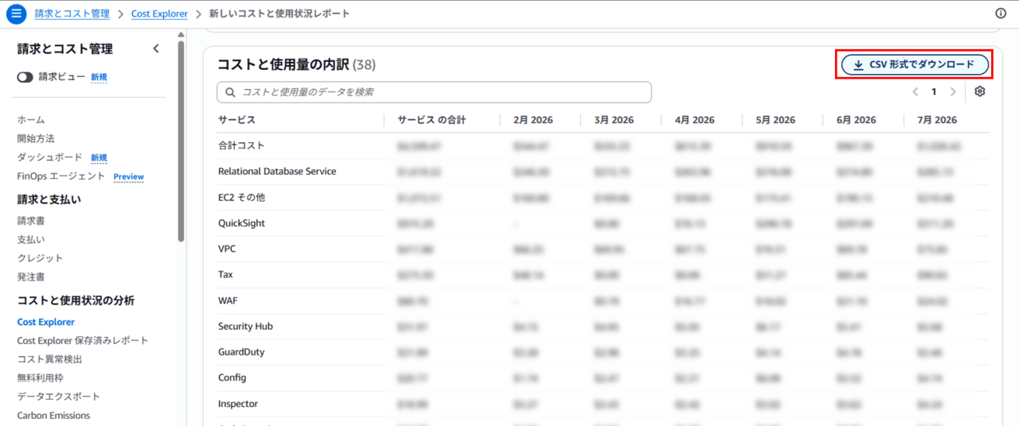Select ホーム in the sidebar
1019x426 pixels.
31,119
